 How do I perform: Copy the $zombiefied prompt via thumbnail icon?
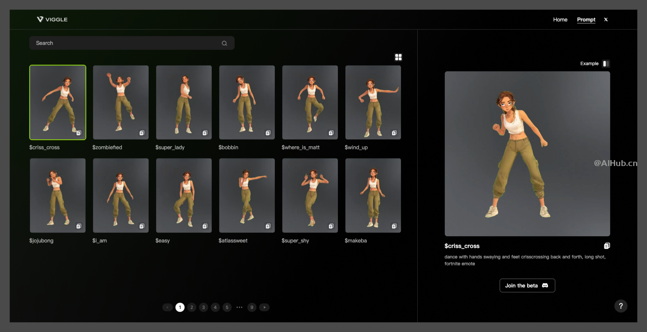142,133
